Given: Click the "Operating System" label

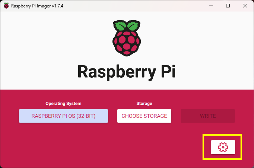Looking at the screenshot, I should click(x=63, y=103).
